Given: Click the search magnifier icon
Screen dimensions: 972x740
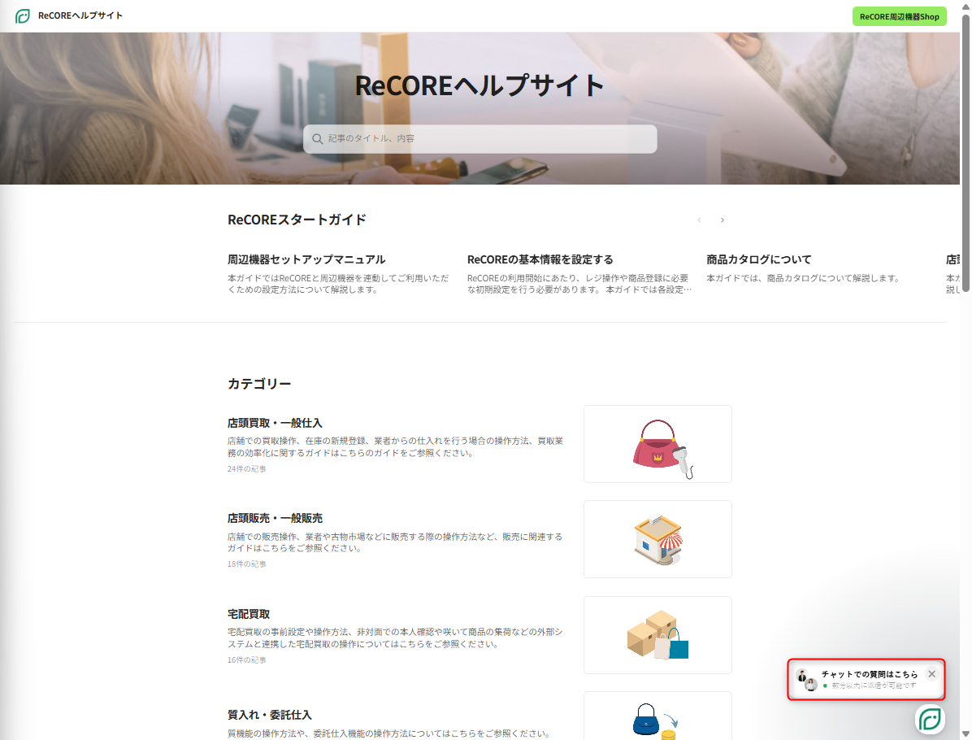Looking at the screenshot, I should tap(318, 139).
